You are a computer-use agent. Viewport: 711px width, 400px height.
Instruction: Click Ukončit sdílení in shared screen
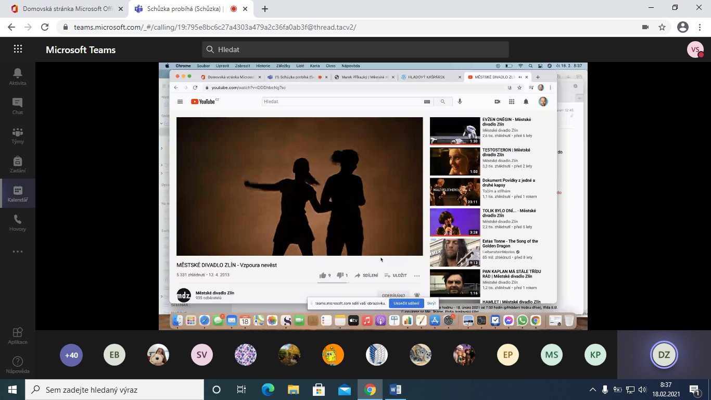coord(406,303)
